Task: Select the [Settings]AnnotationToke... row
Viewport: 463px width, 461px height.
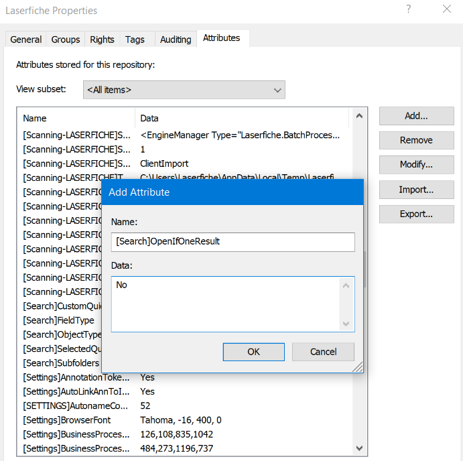Action: pos(184,377)
